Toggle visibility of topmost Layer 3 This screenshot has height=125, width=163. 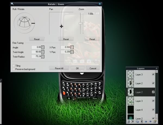click(x=153, y=74)
